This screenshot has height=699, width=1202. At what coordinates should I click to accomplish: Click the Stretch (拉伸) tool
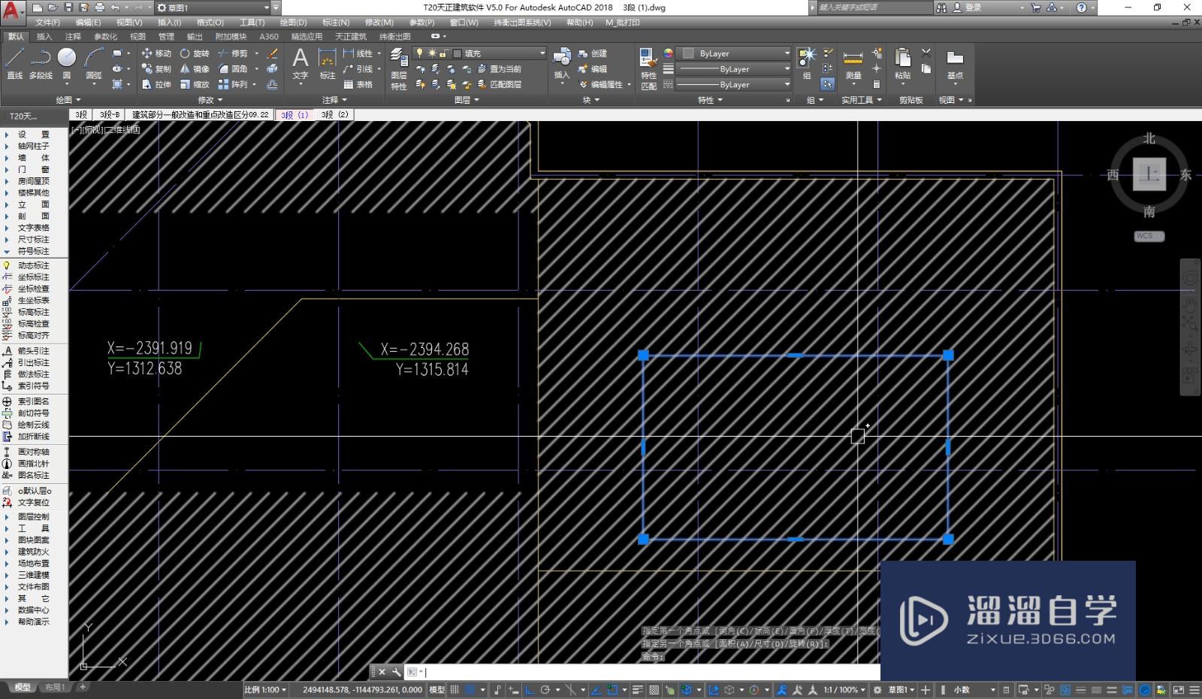(x=156, y=85)
